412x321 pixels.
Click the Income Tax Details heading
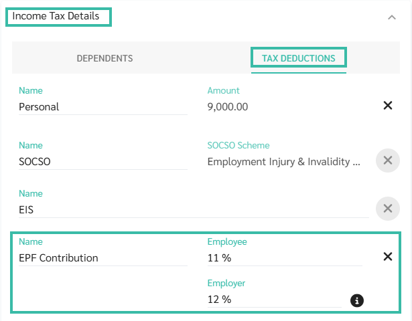(56, 15)
